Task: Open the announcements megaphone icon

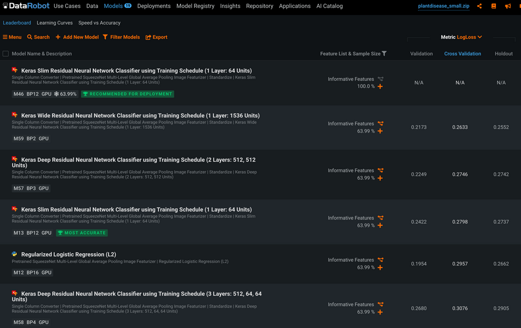Action: point(508,6)
